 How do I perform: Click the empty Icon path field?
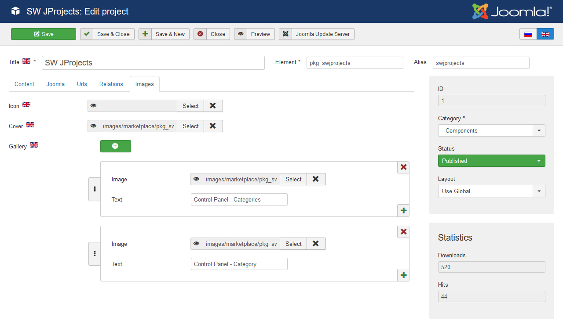[139, 106]
